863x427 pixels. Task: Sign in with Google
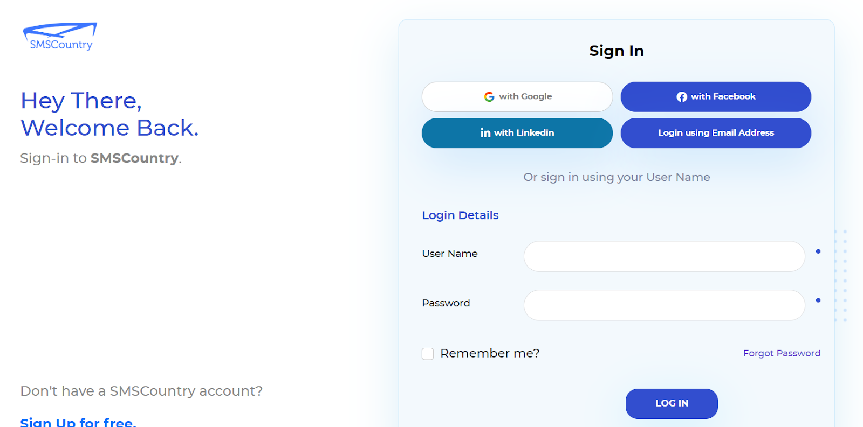517,96
